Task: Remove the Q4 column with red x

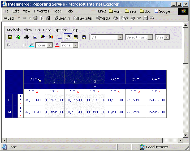Action: tap(159, 92)
